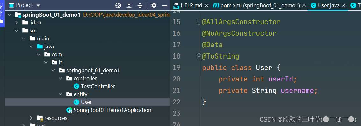This screenshot has width=361, height=126.
Task: Click the Select Opened File locate icon
Action: click(x=118, y=5)
